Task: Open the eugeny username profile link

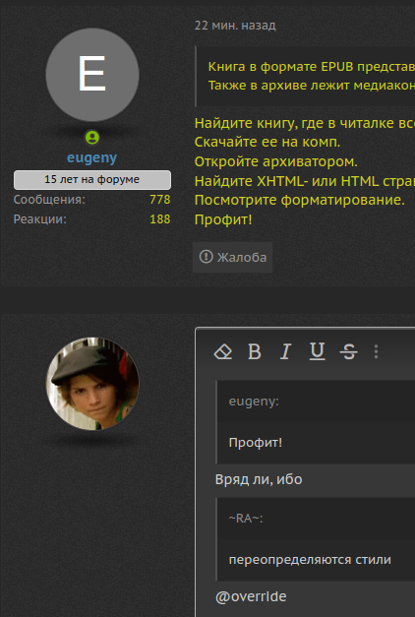Action: [92, 157]
